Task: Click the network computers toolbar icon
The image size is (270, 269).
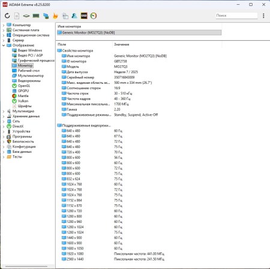Action: pos(46,16)
